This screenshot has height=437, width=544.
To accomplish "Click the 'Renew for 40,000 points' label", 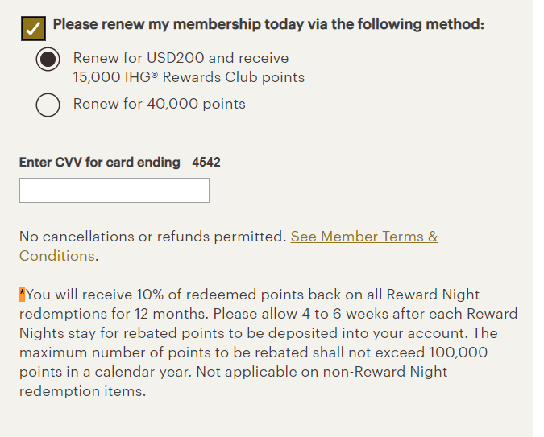I will (160, 104).
